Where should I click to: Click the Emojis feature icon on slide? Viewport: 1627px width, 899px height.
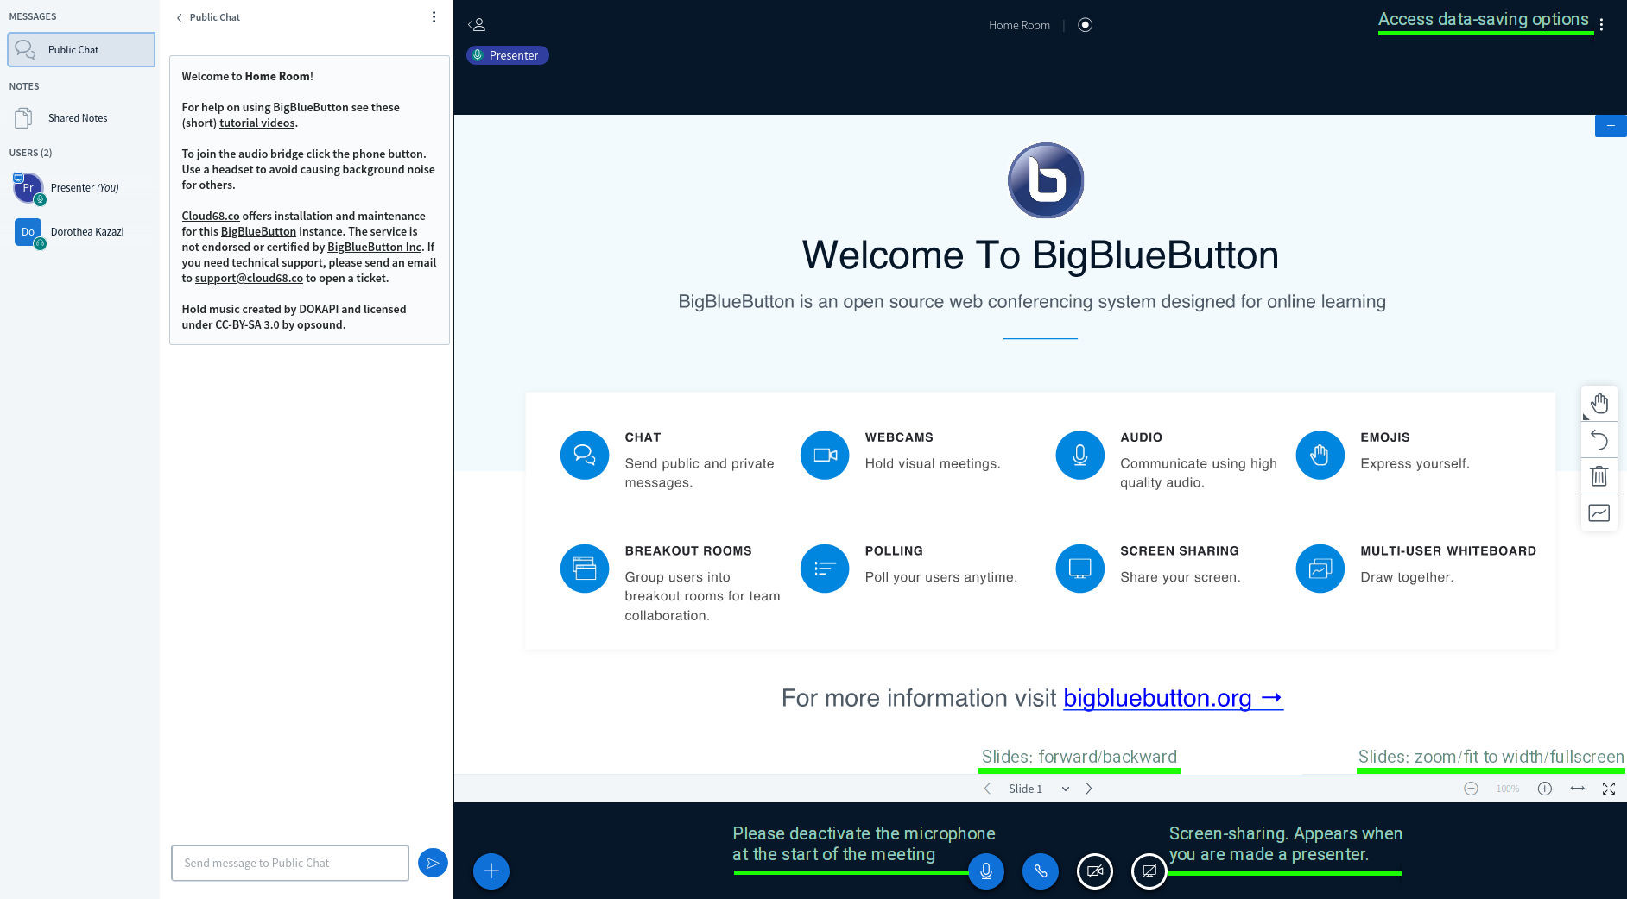1320,455
